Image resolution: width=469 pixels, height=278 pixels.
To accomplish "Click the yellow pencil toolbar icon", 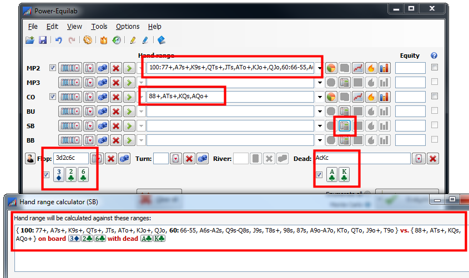I will 133,40.
